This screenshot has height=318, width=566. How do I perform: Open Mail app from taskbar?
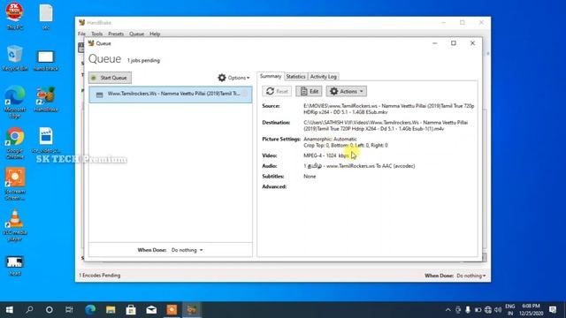[x=151, y=310]
